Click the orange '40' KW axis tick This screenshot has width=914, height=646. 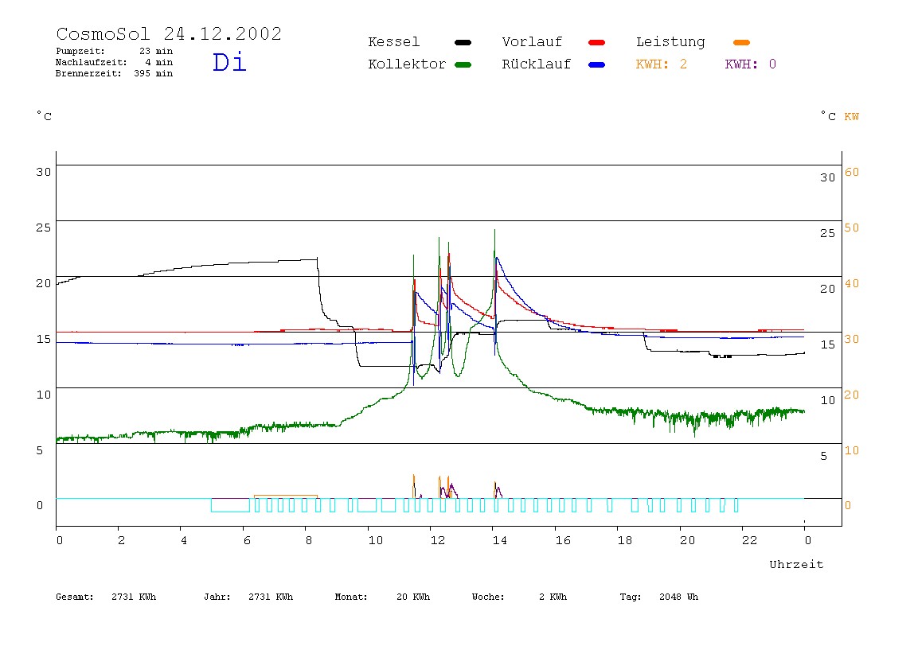point(852,284)
